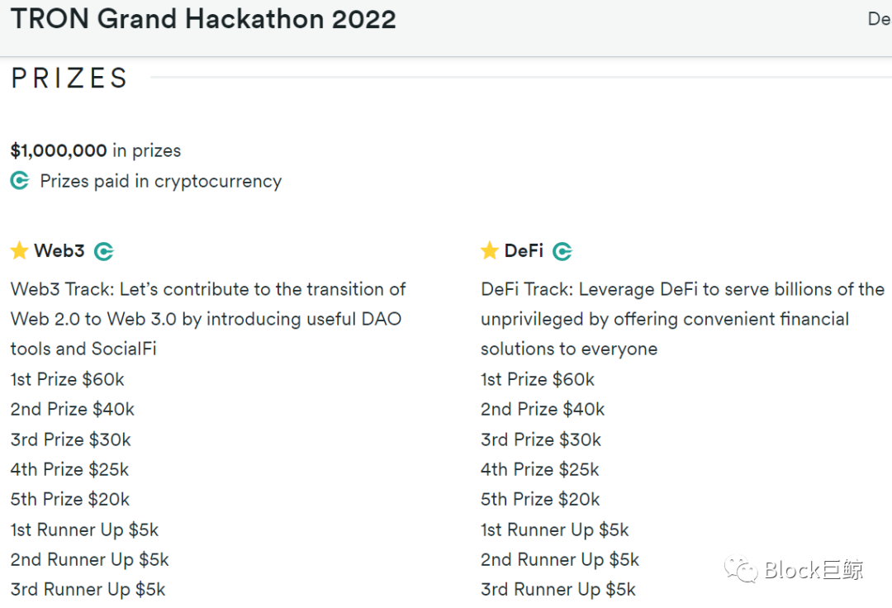892x608 pixels.
Task: Click the WeChat logo in the watermark
Action: pos(741,569)
